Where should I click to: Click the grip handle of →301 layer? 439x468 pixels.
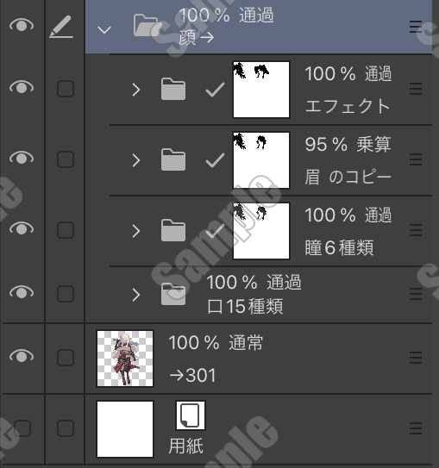coord(416,358)
